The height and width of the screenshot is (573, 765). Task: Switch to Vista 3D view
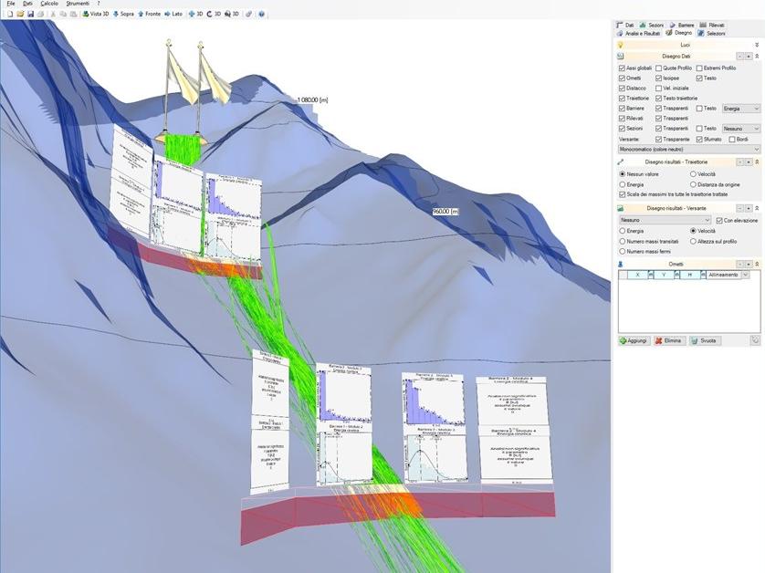(96, 15)
